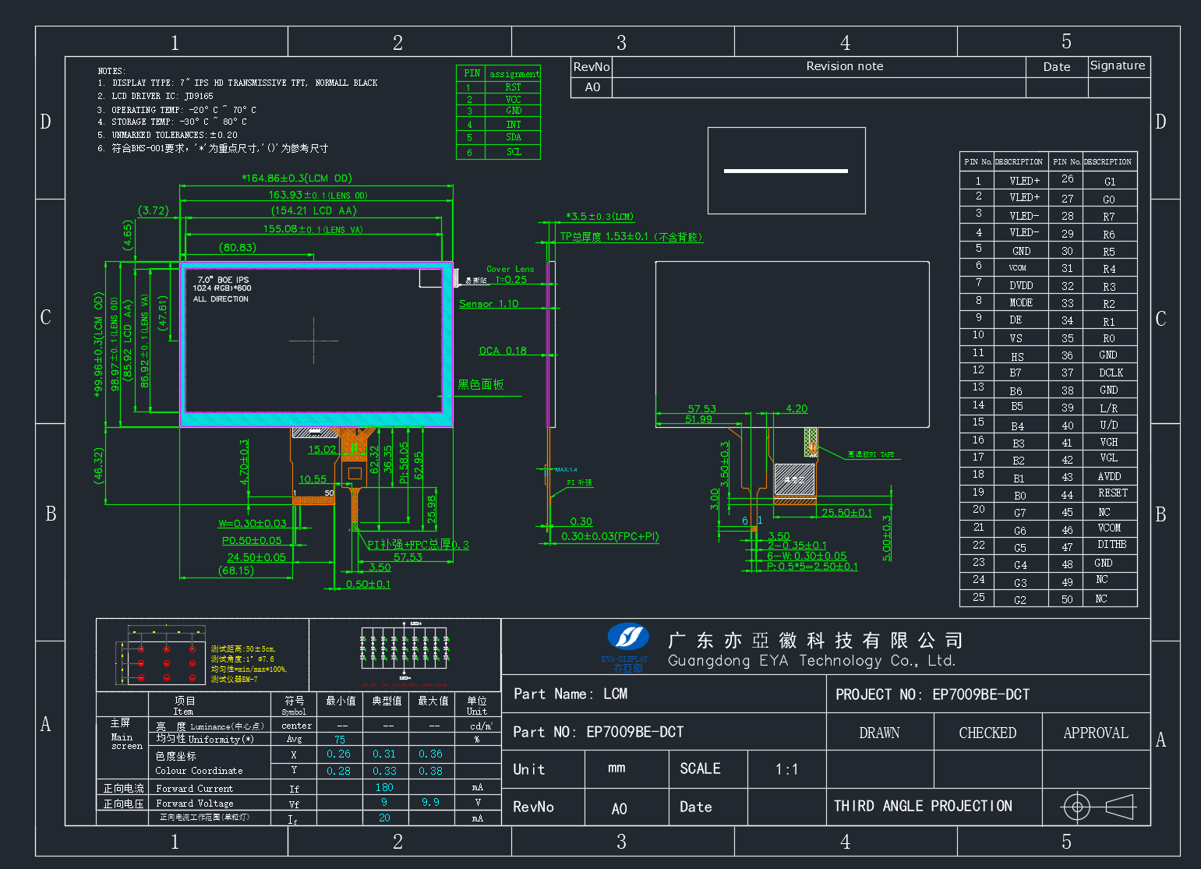Click the 'SCALE' label in title block
Image resolution: width=1201 pixels, height=869 pixels.
coord(700,769)
